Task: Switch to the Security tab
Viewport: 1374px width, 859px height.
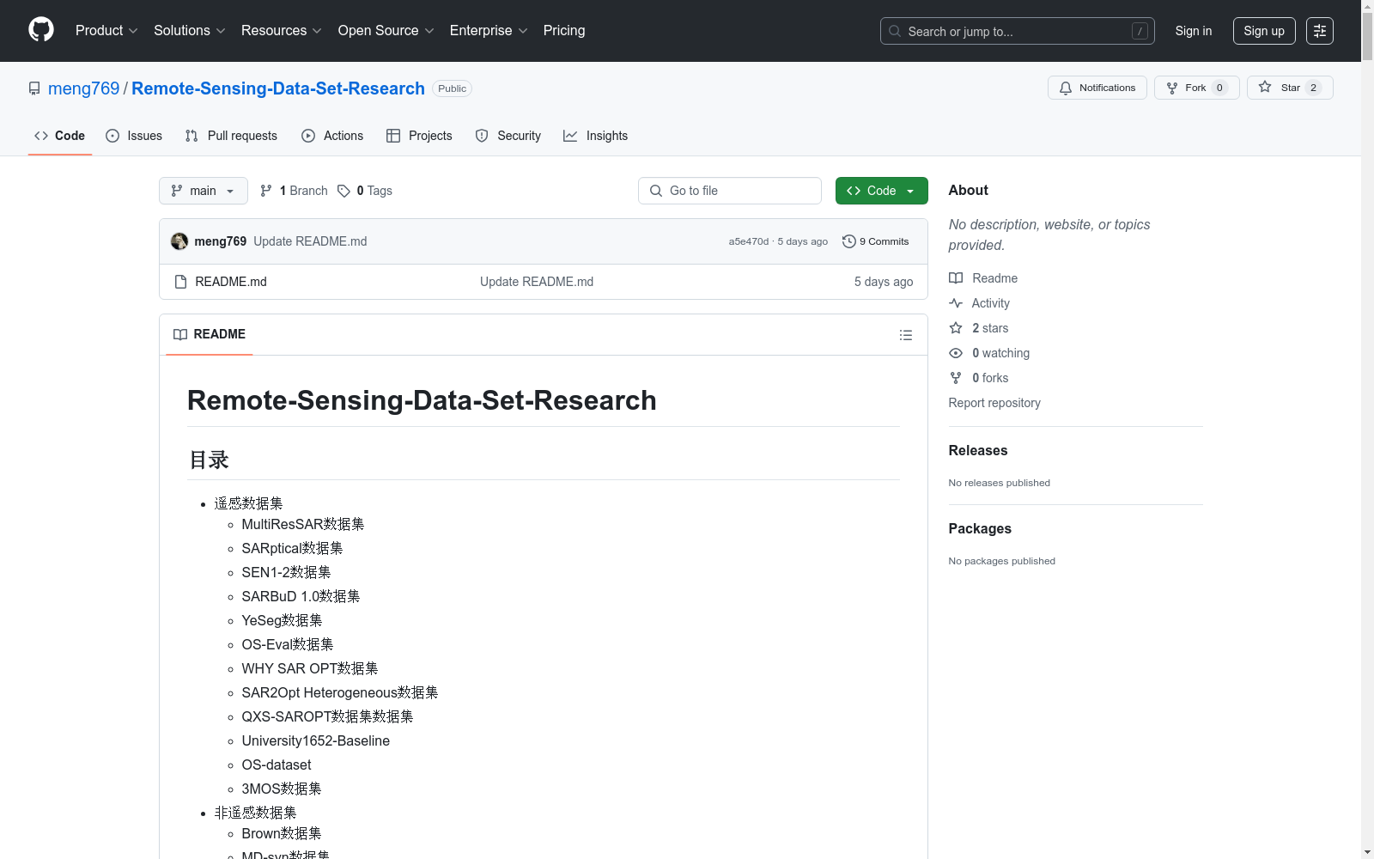Action: click(508, 136)
